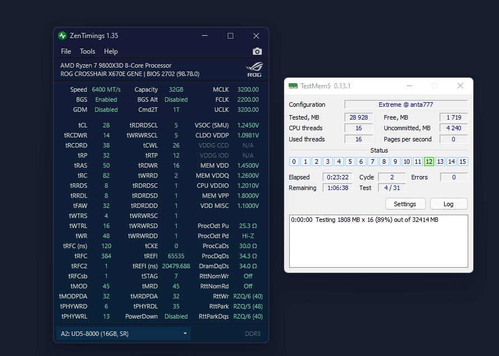Expand the A2: UD5-8000 module dropdown

(x=124, y=334)
